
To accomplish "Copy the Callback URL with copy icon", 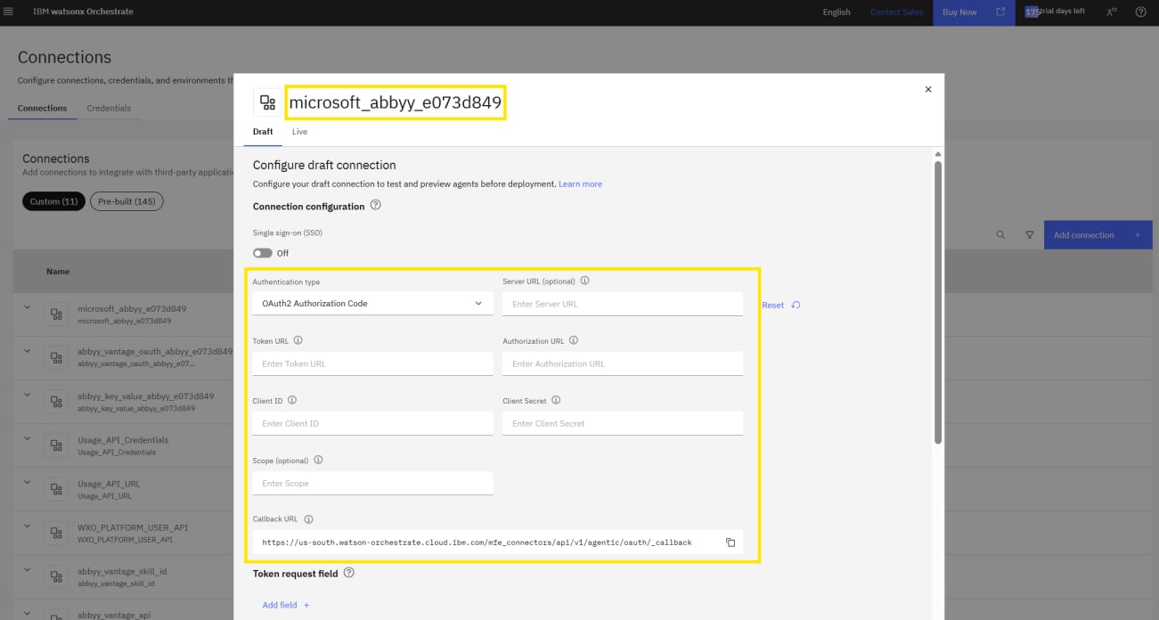I will 730,542.
